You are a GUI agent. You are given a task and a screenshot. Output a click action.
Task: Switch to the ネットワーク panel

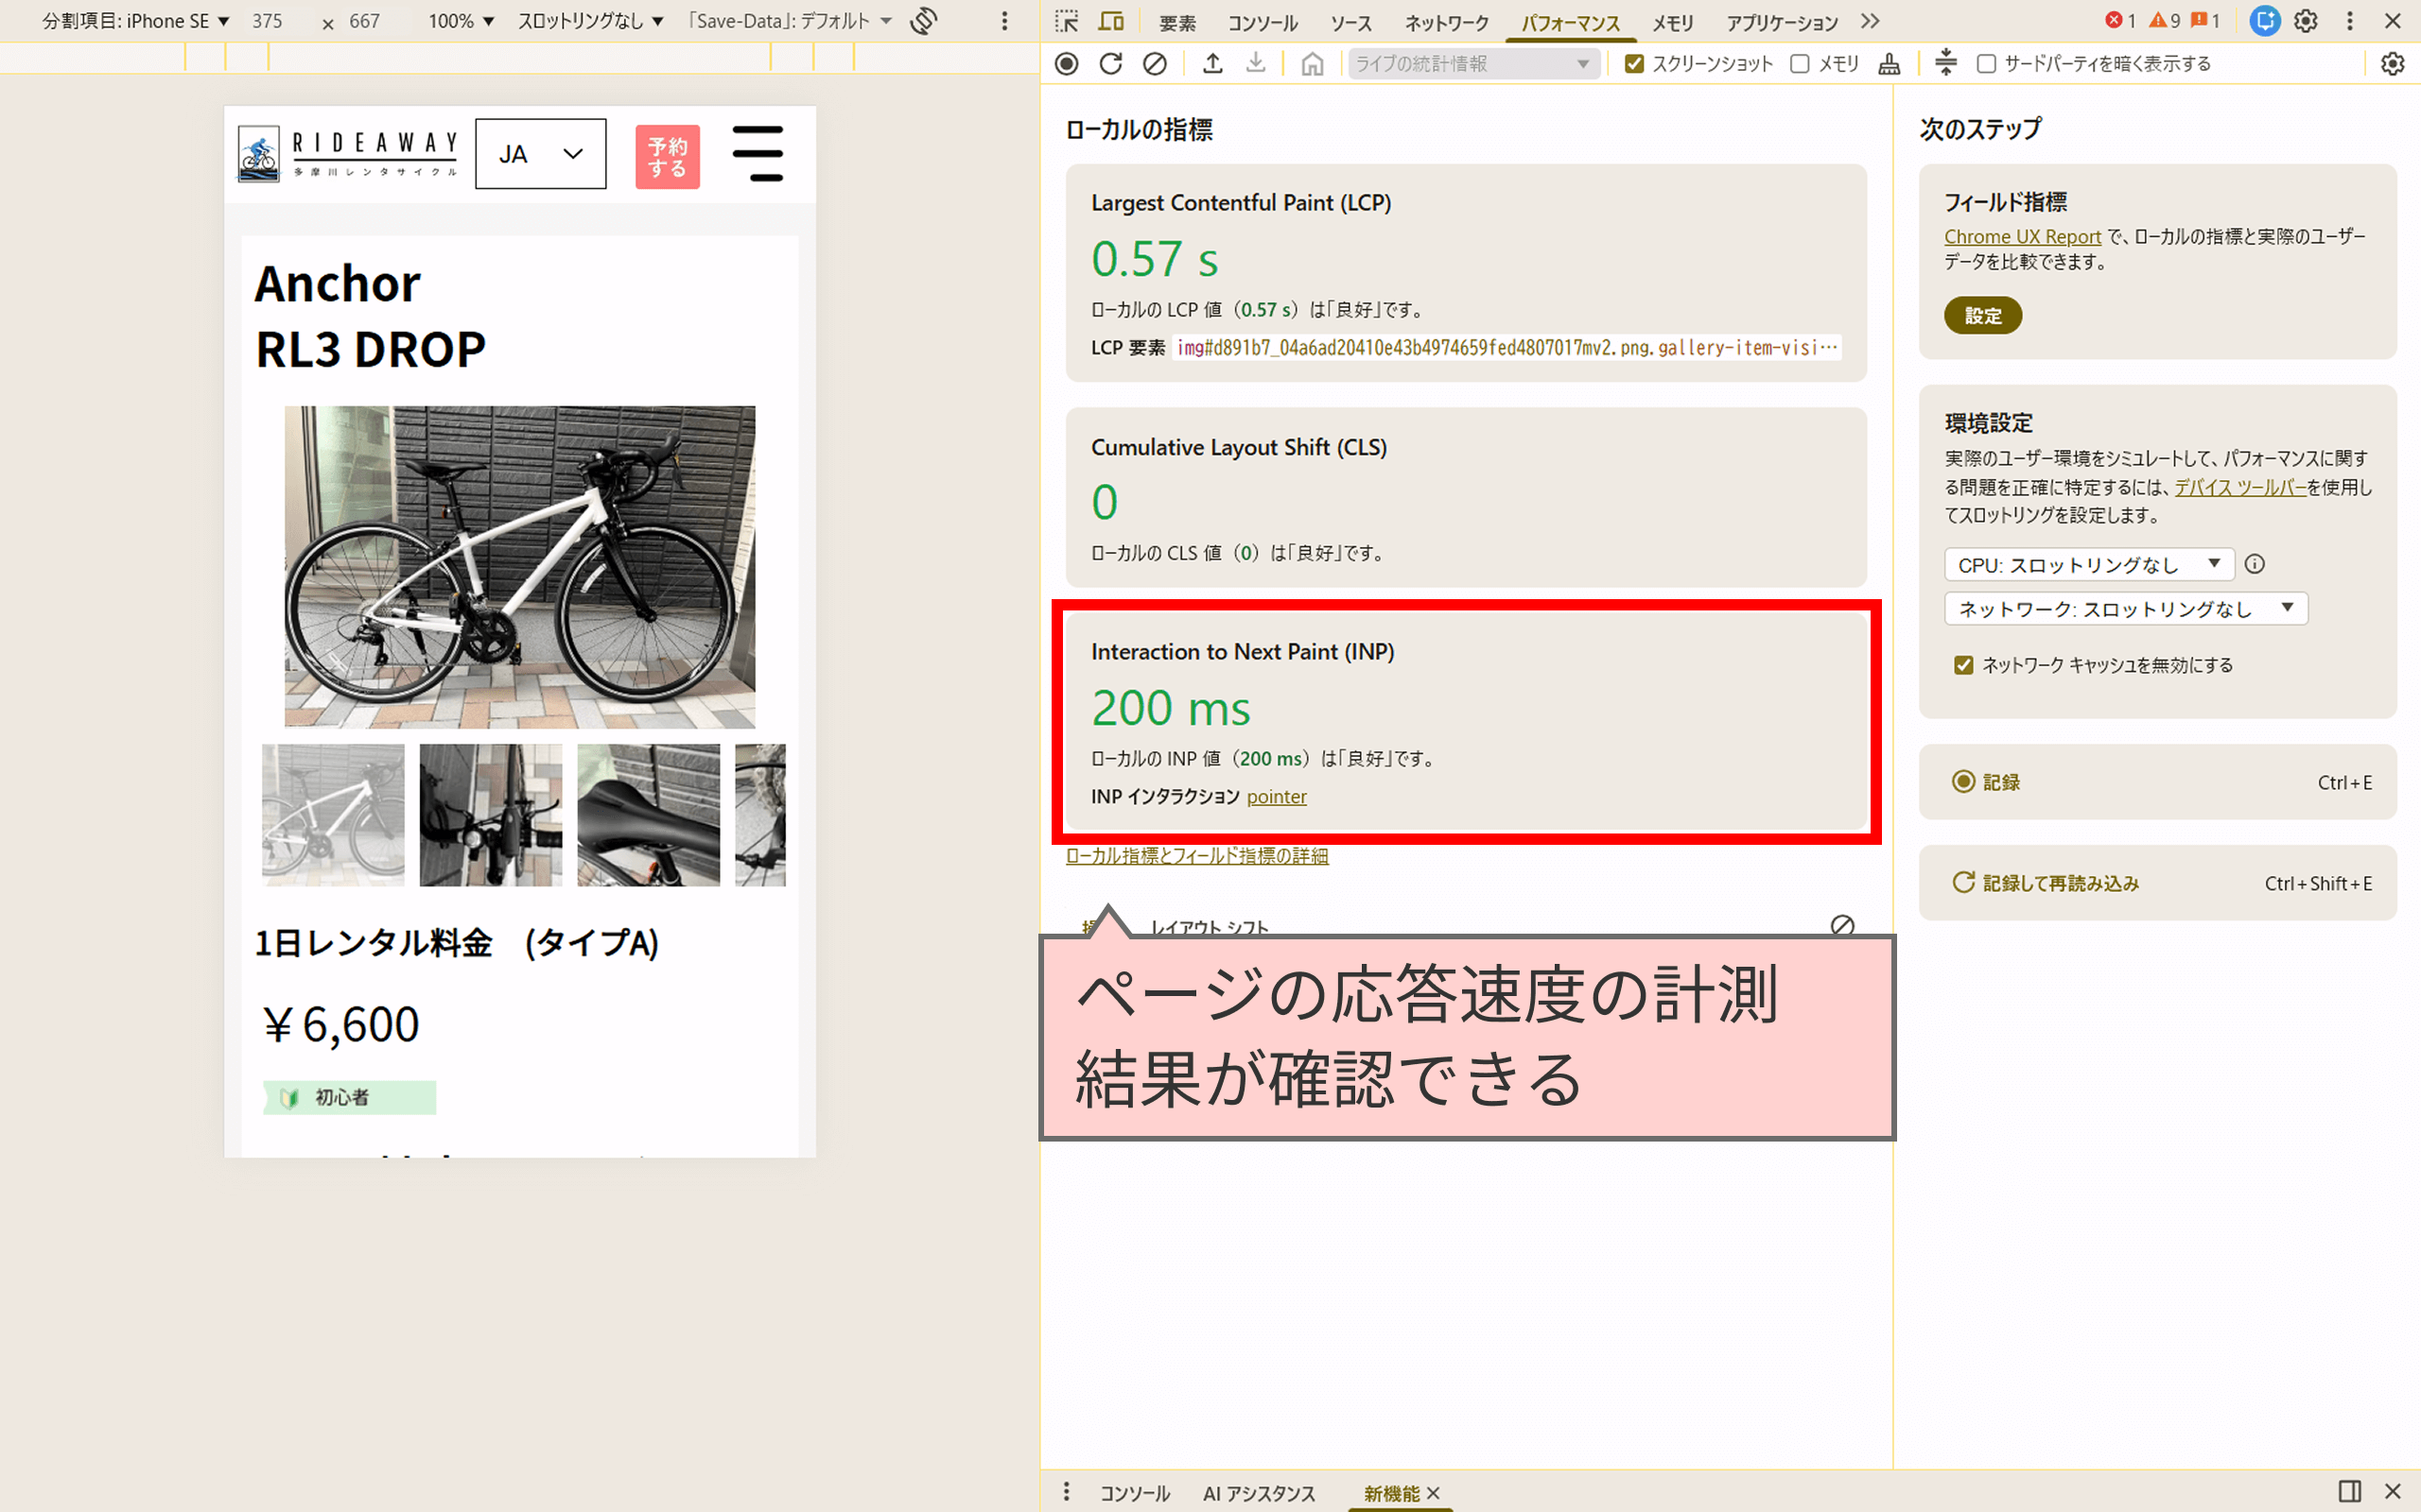[1445, 22]
